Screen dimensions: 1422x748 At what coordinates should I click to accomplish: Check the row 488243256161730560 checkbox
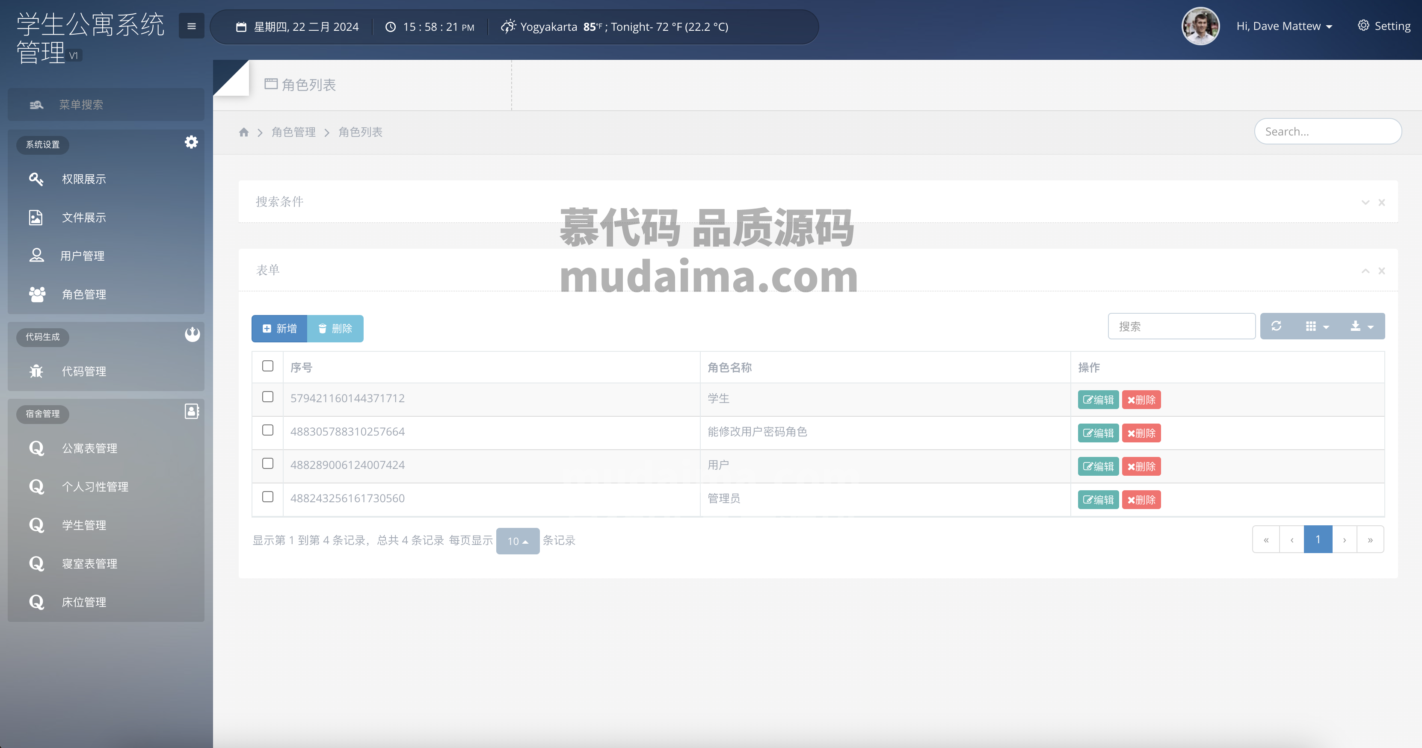pos(268,497)
